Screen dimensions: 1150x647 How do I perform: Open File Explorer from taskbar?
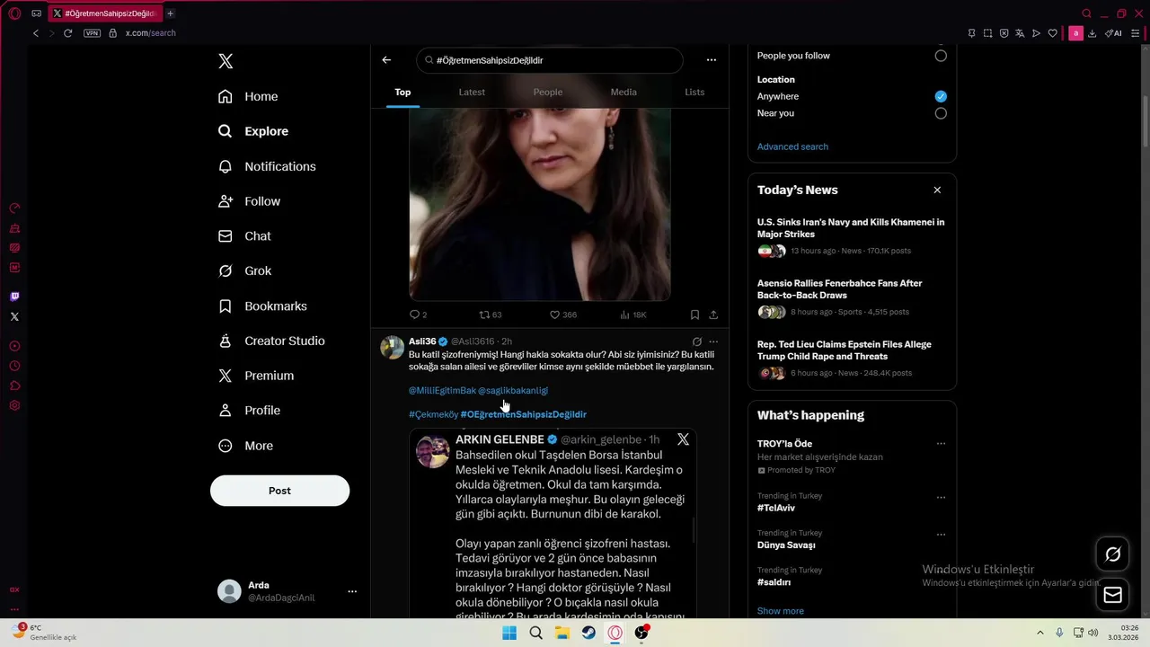pyautogui.click(x=562, y=633)
